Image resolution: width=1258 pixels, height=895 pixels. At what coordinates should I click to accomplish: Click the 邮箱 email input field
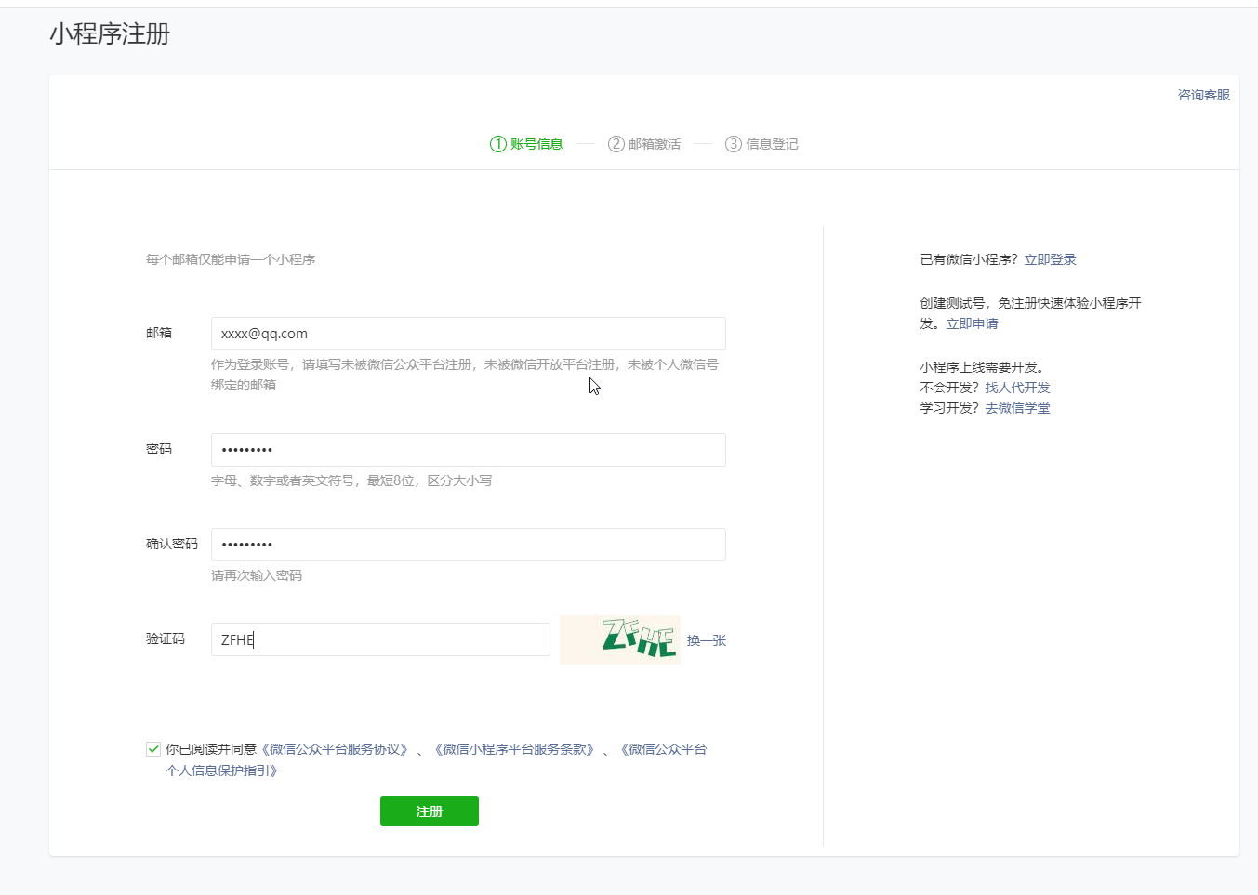pos(468,334)
